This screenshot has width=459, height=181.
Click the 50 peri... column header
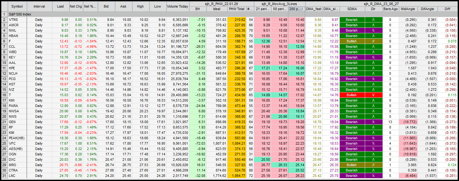[280, 9]
